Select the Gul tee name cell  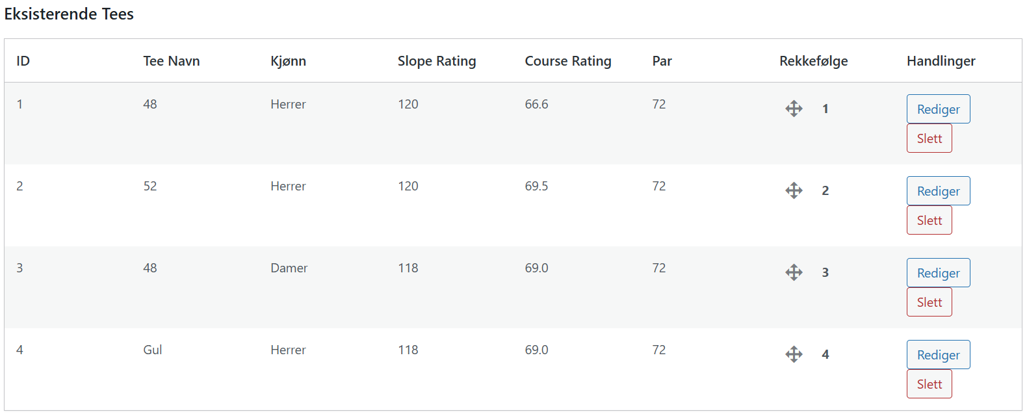click(x=153, y=350)
